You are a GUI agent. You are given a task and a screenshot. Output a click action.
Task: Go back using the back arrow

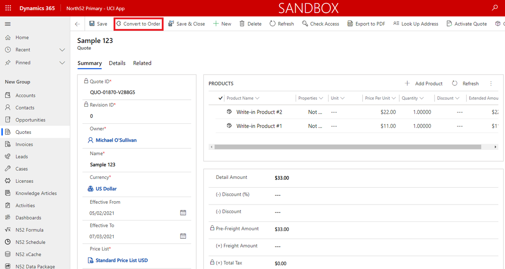click(x=77, y=24)
